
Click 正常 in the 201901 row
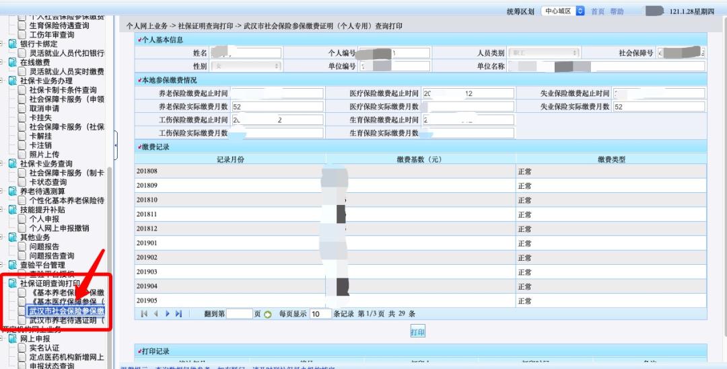pos(525,243)
